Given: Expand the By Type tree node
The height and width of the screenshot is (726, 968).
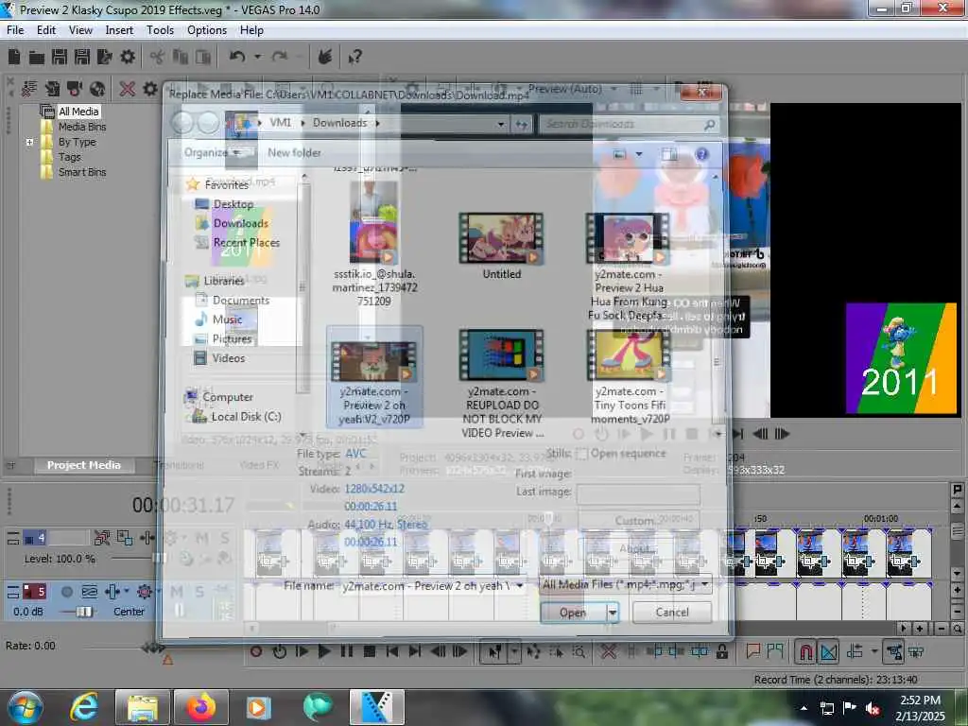Looking at the screenshot, I should [x=29, y=142].
